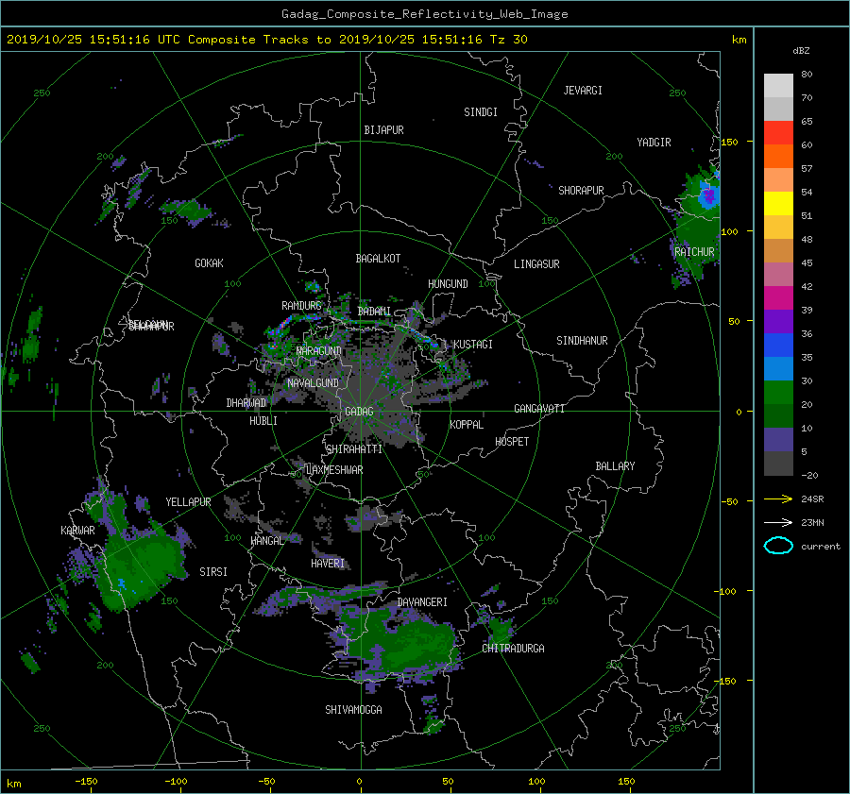
Task: Click the SIRSI city label
Action: coord(213,572)
